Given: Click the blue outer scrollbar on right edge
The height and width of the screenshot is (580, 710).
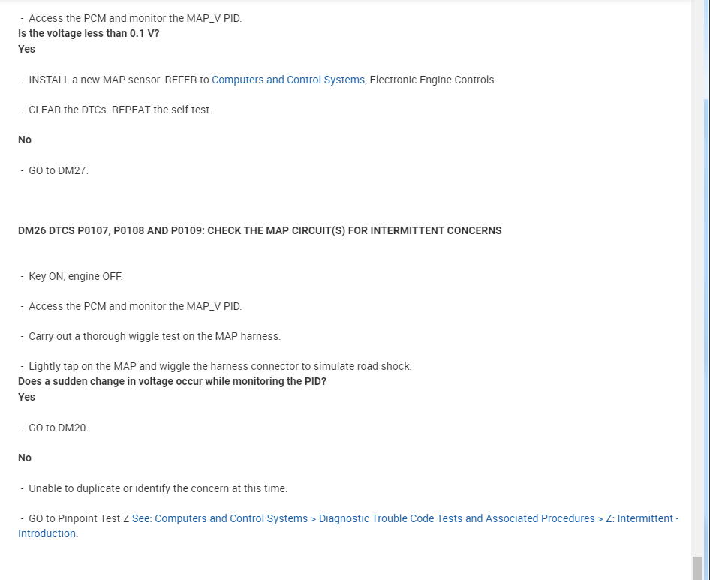Looking at the screenshot, I should click(x=706, y=300).
